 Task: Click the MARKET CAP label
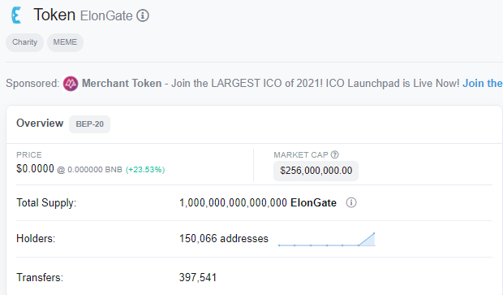point(301,155)
